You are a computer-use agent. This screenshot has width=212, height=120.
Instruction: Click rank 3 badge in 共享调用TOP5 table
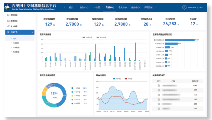[x=159, y=95]
